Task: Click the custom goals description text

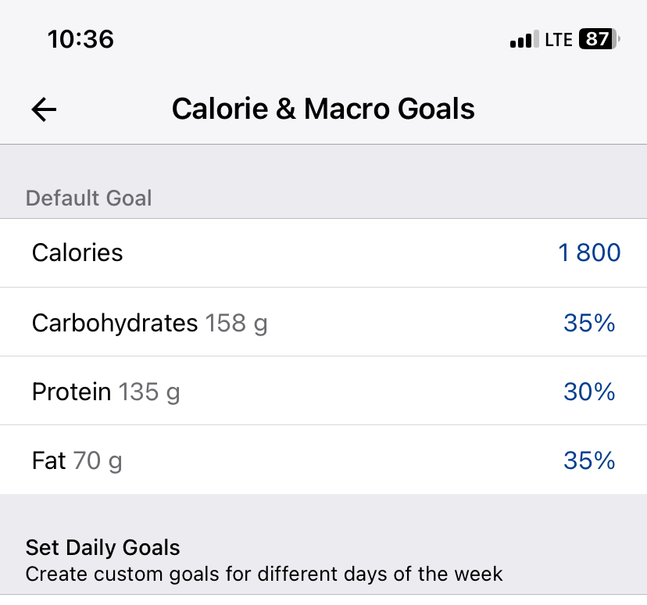Action: (x=264, y=575)
